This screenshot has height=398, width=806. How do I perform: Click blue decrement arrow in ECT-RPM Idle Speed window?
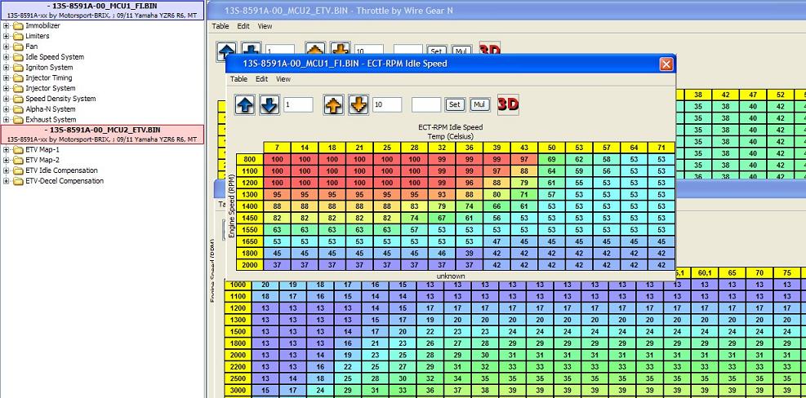coord(269,104)
